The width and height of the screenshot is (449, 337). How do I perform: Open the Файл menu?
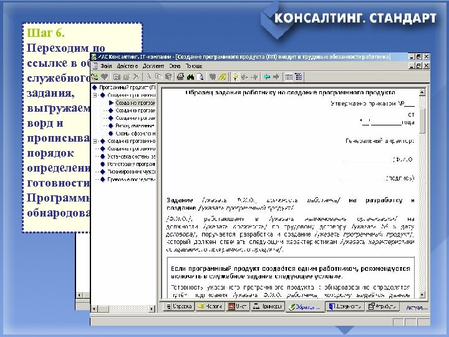coord(106,66)
